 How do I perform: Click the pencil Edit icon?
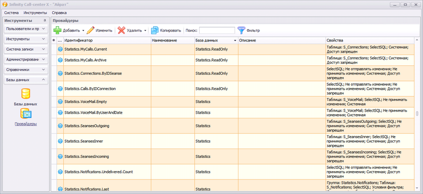pos(91,30)
